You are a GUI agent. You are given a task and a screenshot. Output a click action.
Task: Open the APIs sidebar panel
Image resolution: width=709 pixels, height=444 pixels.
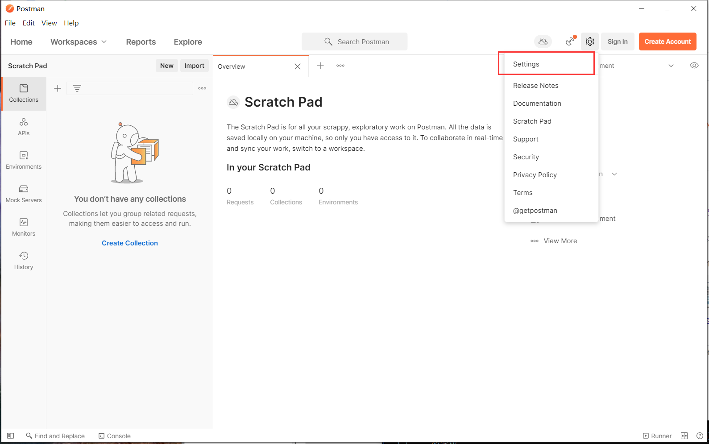(24, 127)
